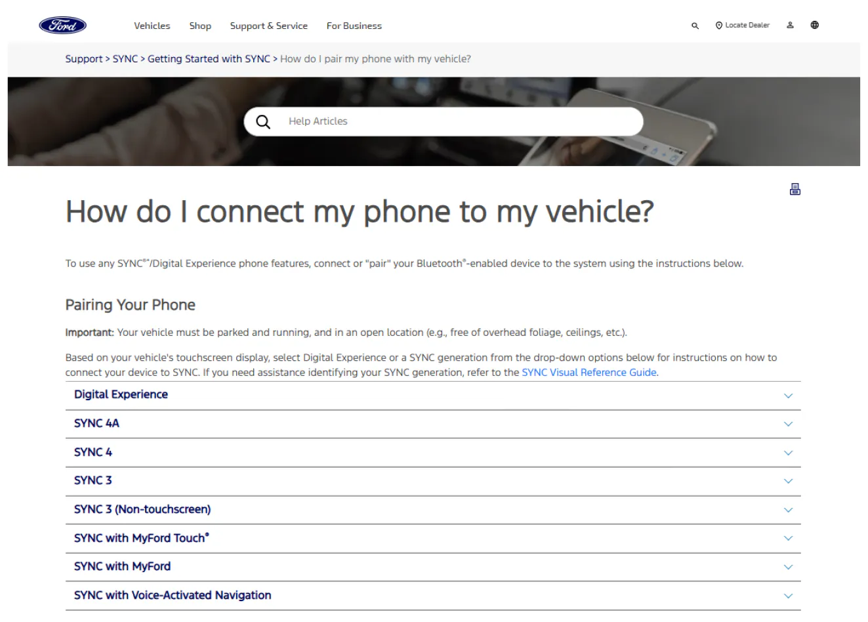Click the SYNC with MyFord Touch chevron
This screenshot has height=622, width=868.
click(789, 539)
